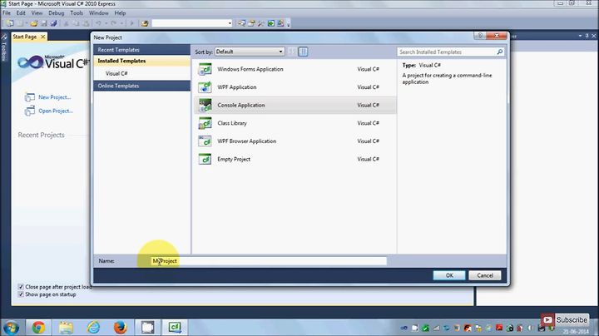This screenshot has width=599, height=336.
Task: Click the WPF Browser Application template name
Action: click(247, 141)
